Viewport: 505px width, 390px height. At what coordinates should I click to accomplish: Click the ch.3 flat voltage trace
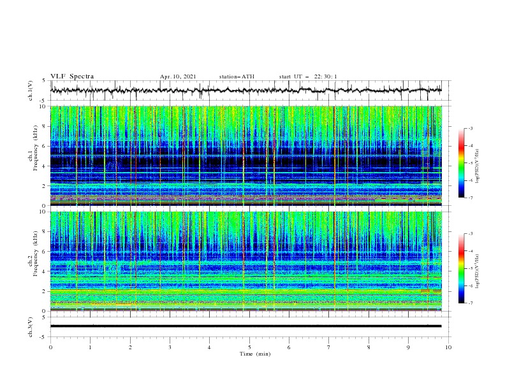(245, 326)
